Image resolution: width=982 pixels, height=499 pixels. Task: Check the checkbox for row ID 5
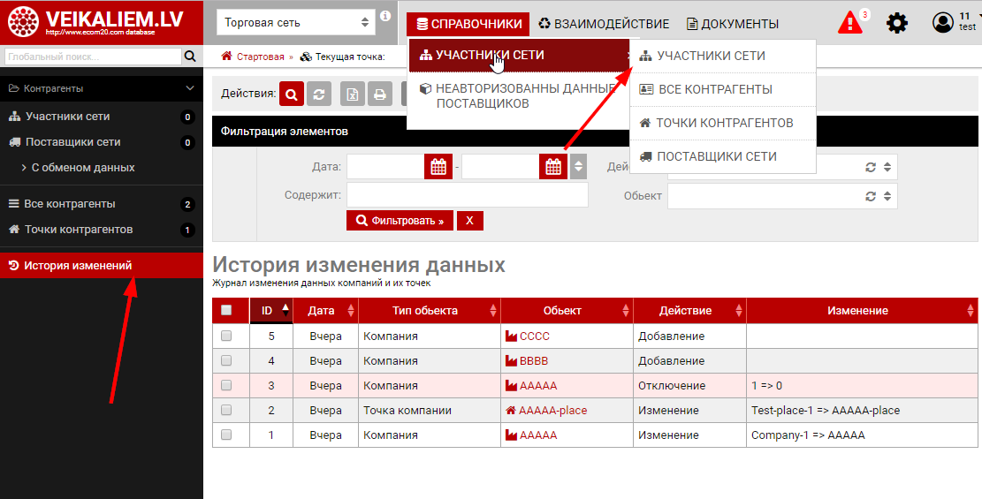point(226,336)
